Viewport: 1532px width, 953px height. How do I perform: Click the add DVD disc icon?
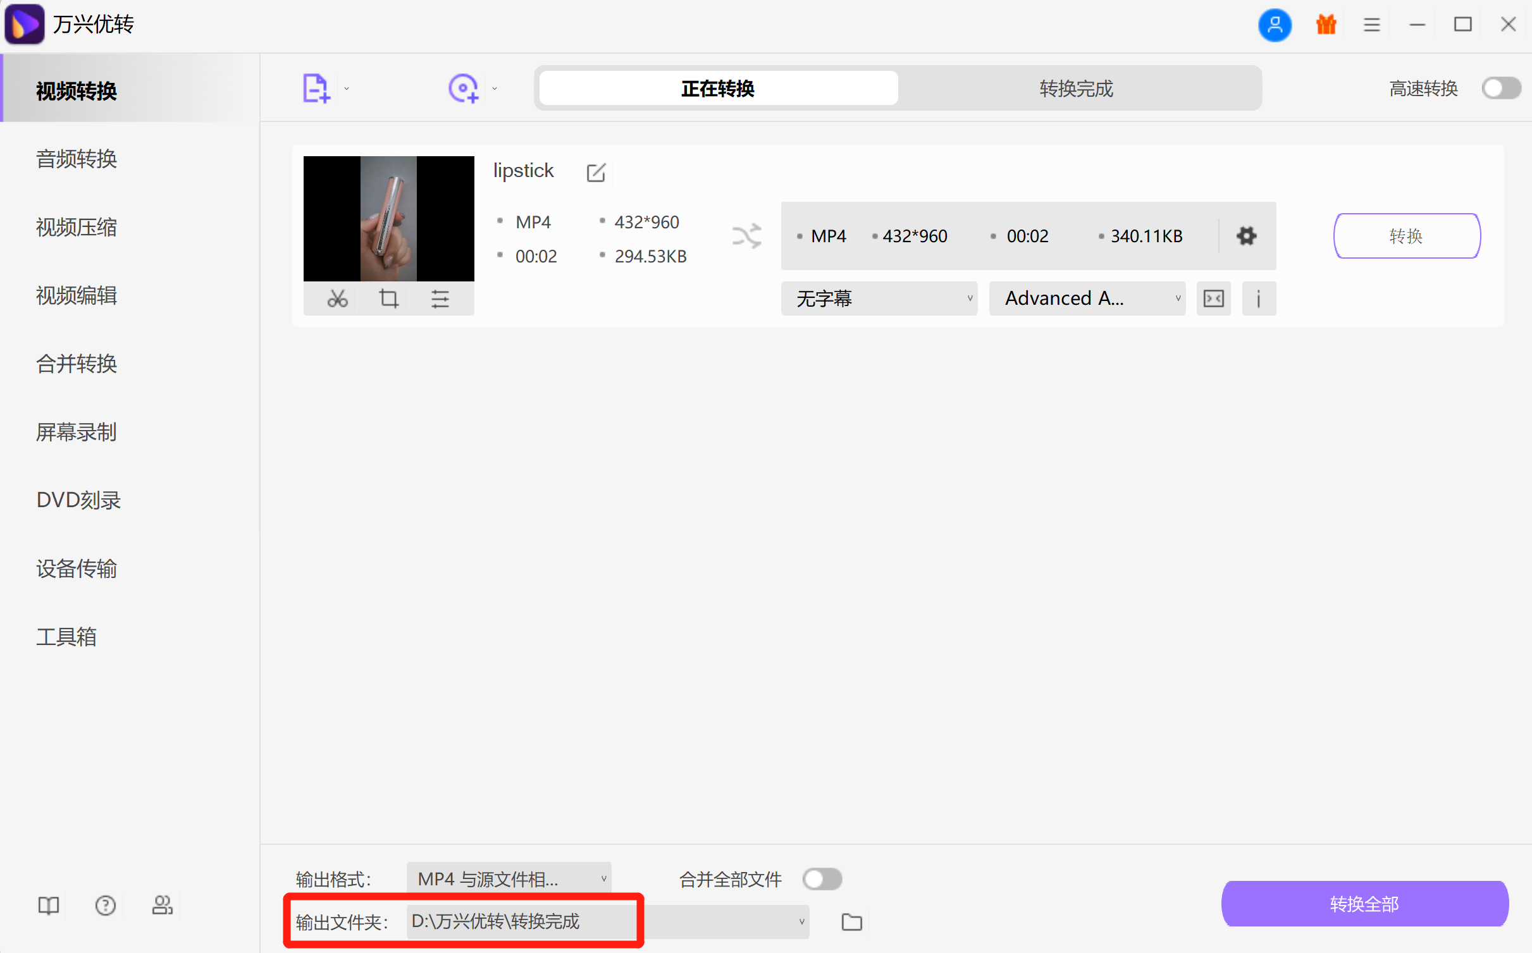463,89
